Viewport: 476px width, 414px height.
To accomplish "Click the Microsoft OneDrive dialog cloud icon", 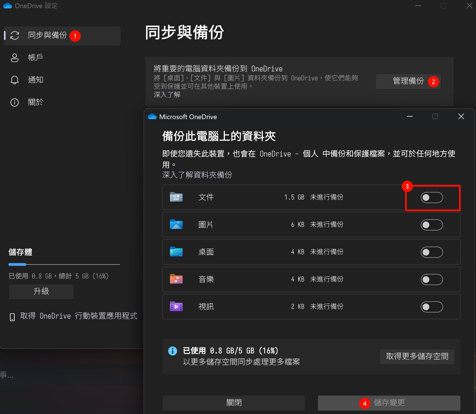I will (152, 117).
